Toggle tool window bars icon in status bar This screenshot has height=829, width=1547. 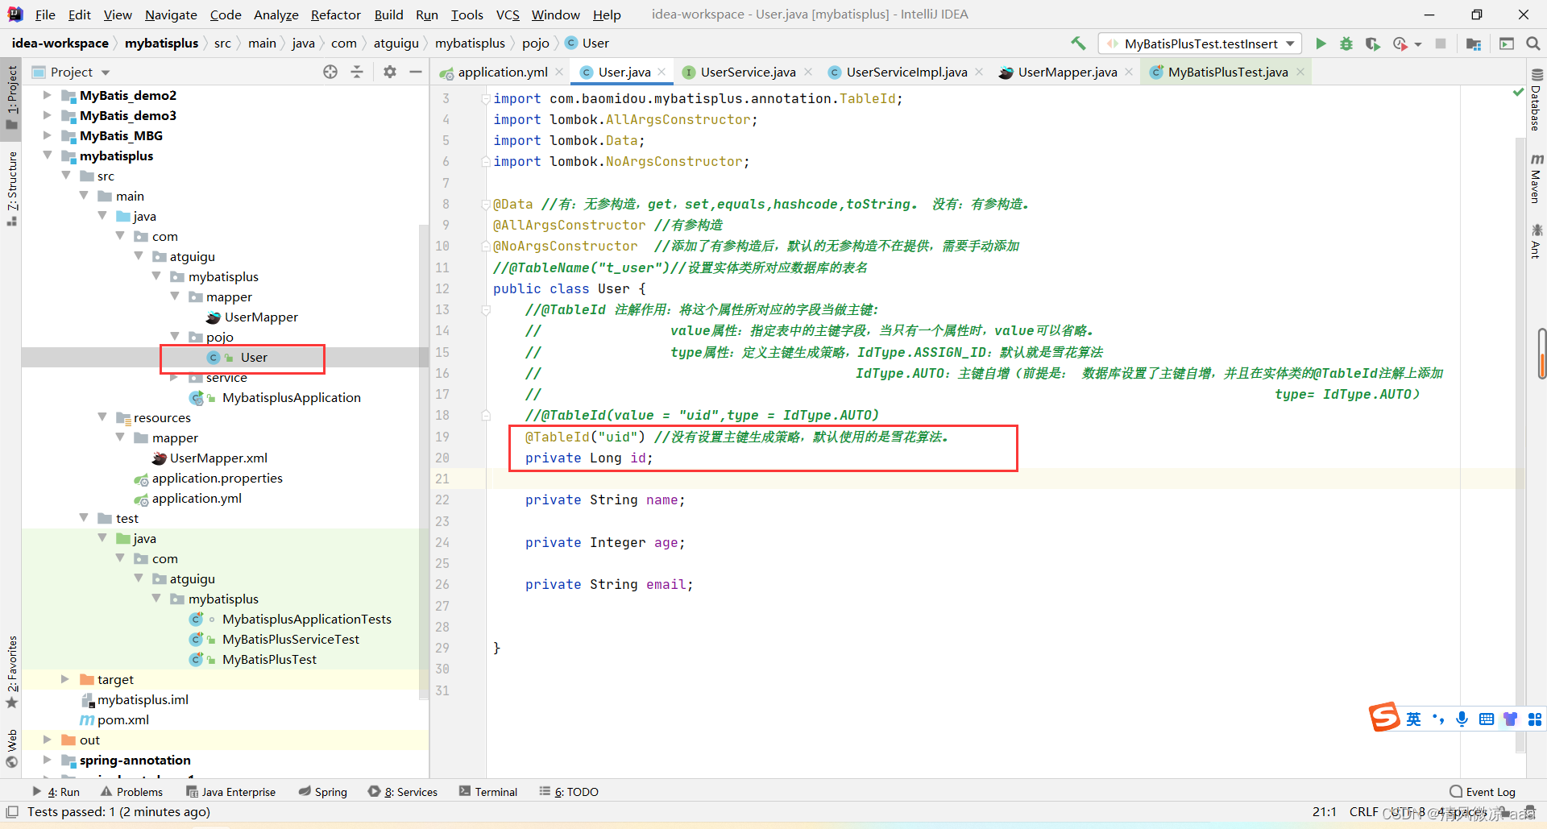click(x=12, y=812)
